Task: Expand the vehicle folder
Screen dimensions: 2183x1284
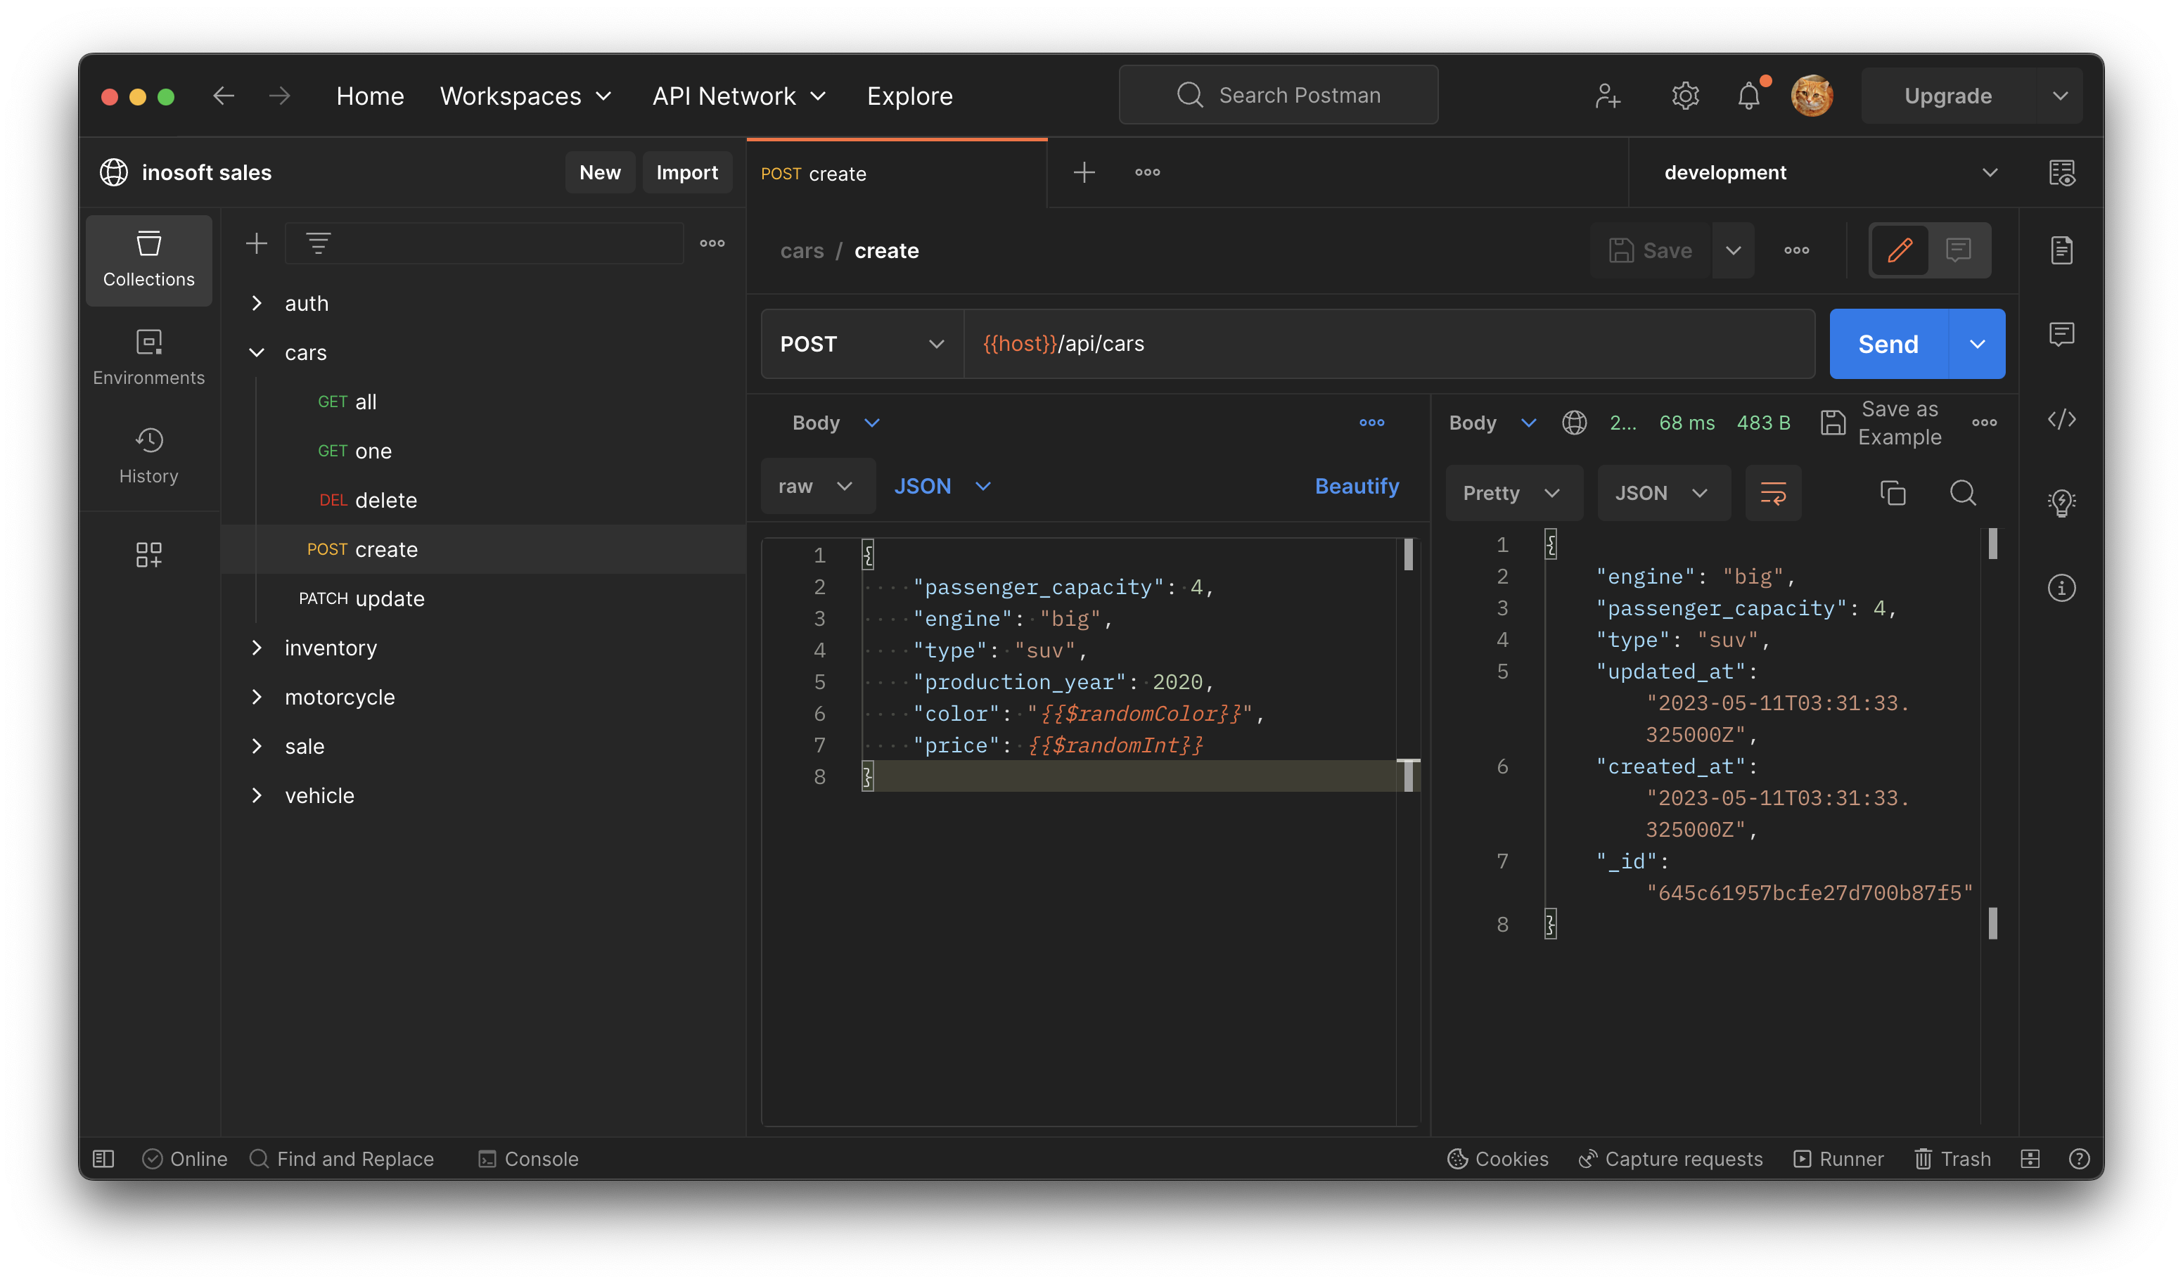Action: pyautogui.click(x=257, y=795)
